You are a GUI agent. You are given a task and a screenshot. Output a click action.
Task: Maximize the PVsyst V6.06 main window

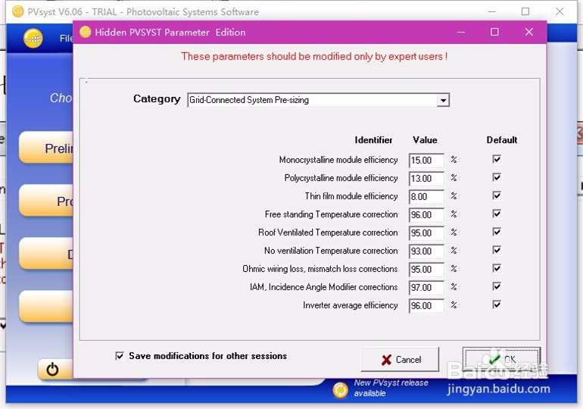click(525, 11)
